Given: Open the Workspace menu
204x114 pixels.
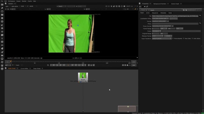Looking at the screenshot, I should pos(11,1).
